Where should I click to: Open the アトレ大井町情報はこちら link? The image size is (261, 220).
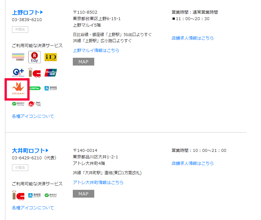pyautogui.click(x=98, y=182)
